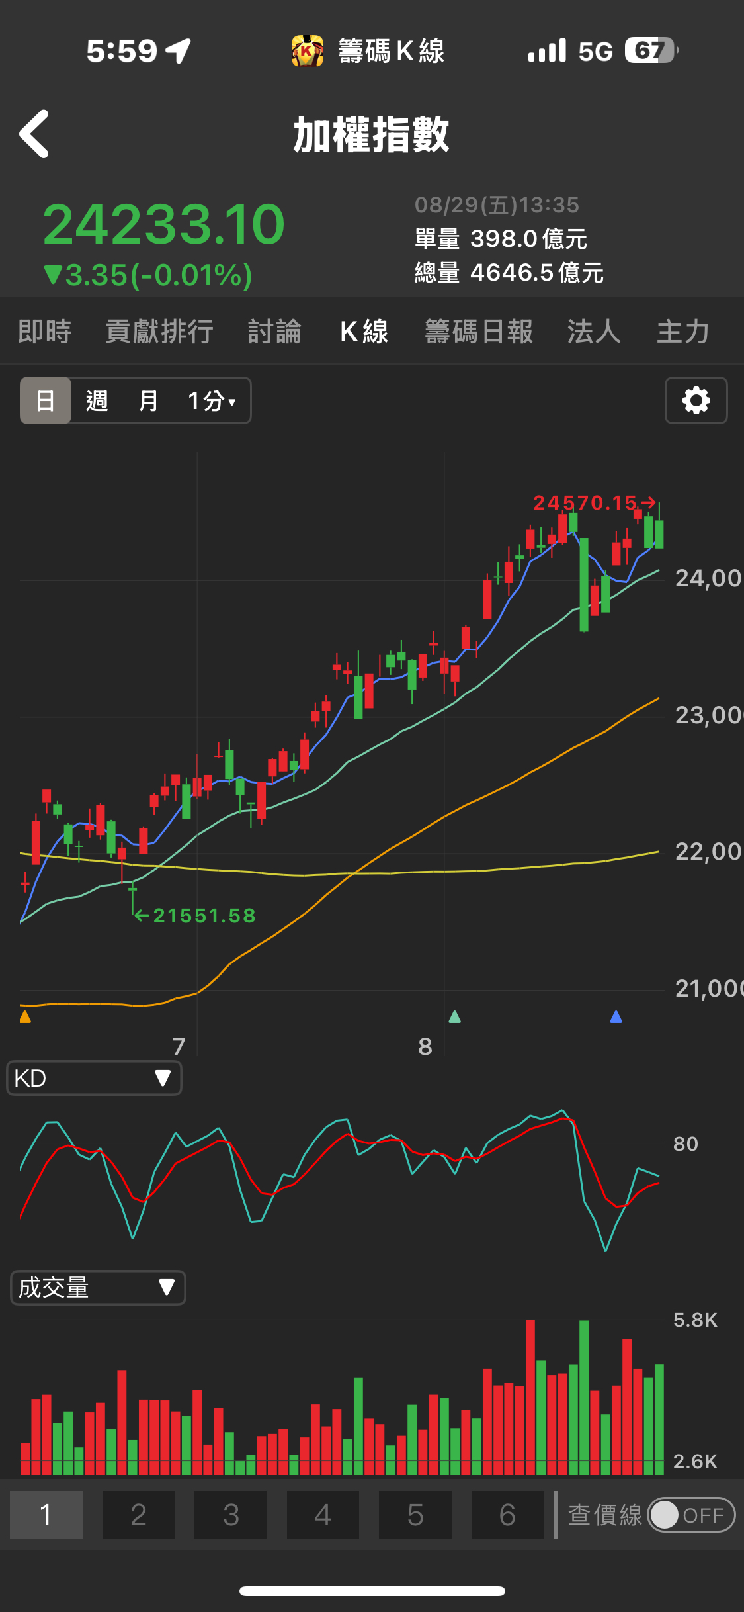Select the 月 monthly period

148,400
